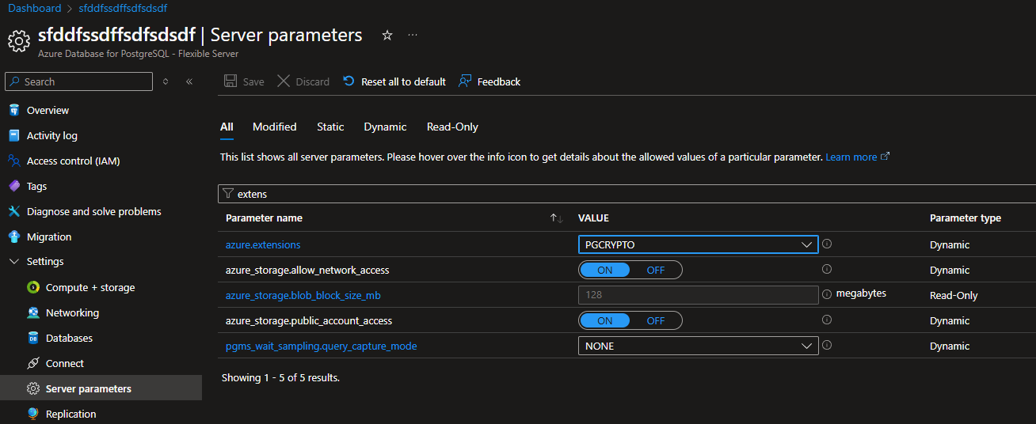Open the sfddfssdffsdfsdsdf breadcrumb link
This screenshot has width=1036, height=424.
tap(123, 8)
